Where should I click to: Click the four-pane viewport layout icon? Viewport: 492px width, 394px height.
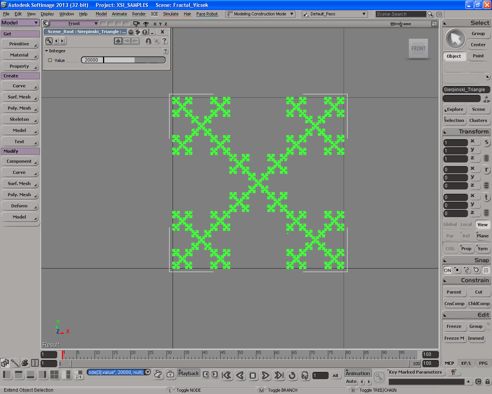[x=54, y=374]
